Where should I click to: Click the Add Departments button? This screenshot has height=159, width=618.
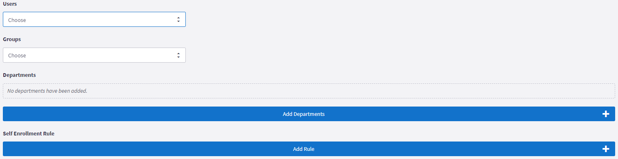pyautogui.click(x=309, y=114)
